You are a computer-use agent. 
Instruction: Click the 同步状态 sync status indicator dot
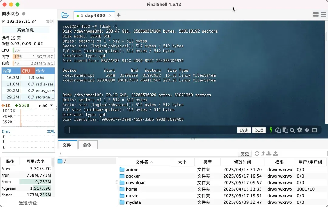(24, 14)
